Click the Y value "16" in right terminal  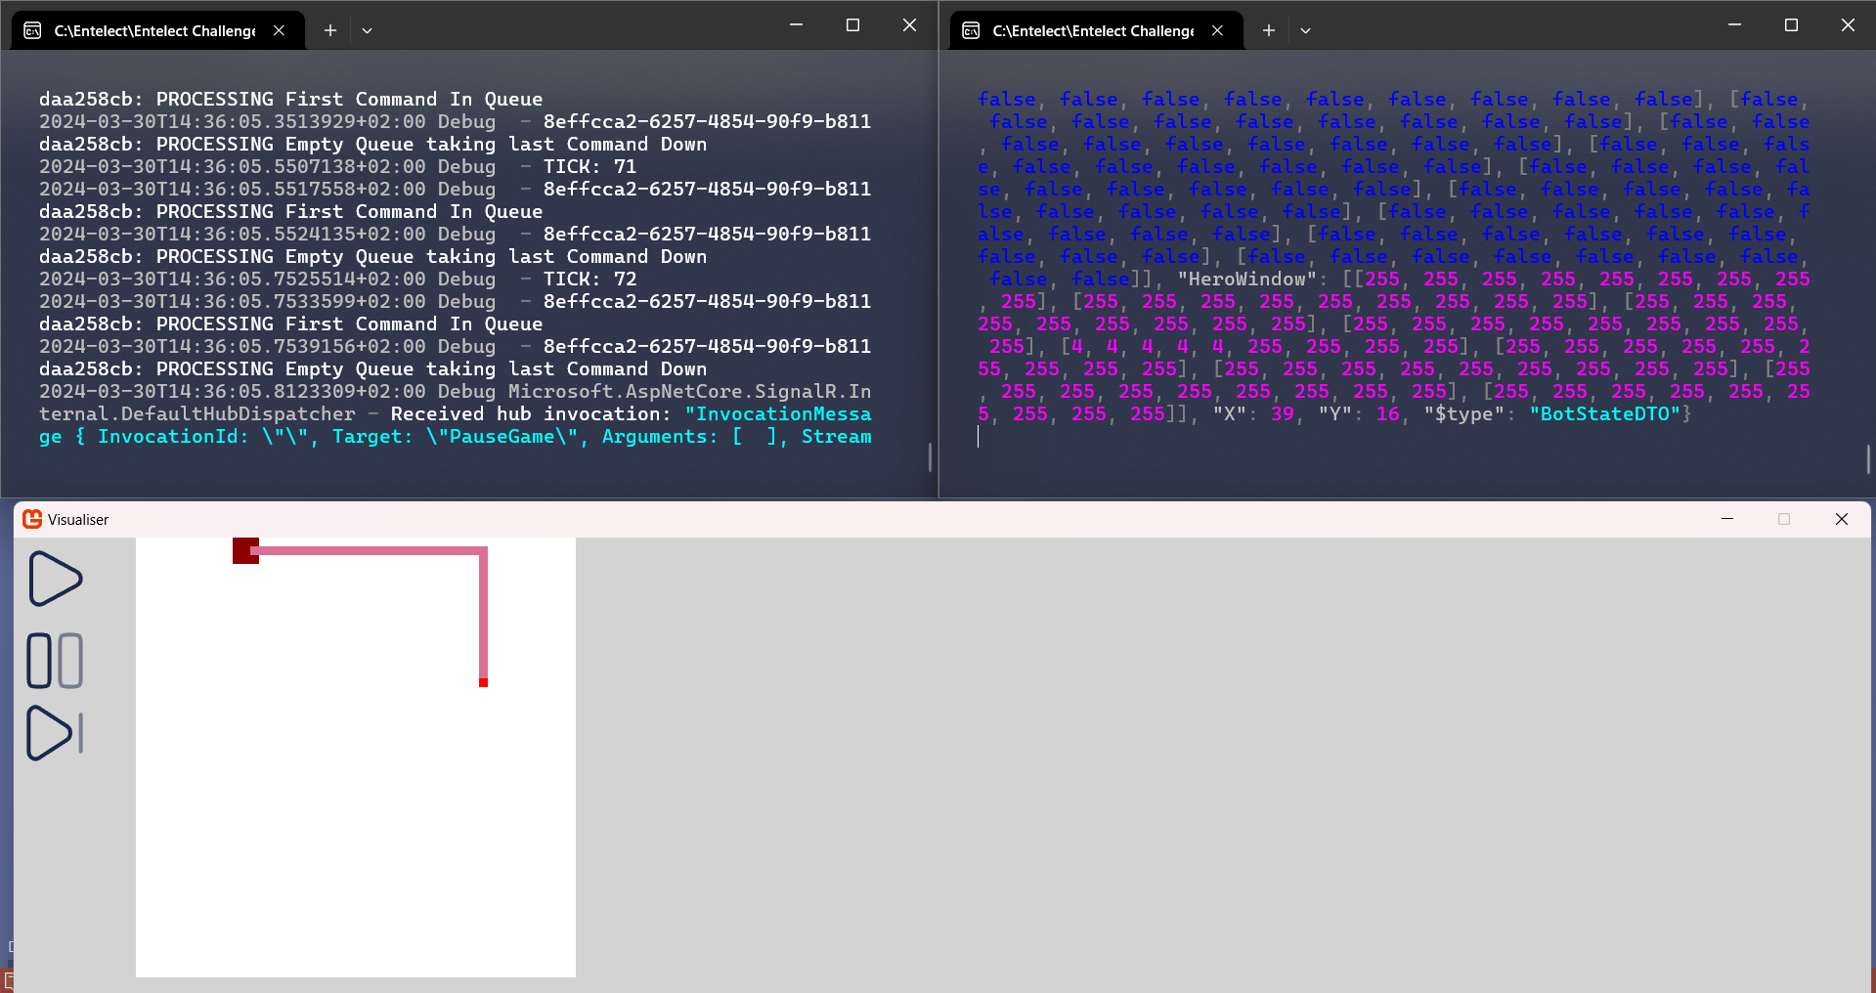(x=1387, y=414)
